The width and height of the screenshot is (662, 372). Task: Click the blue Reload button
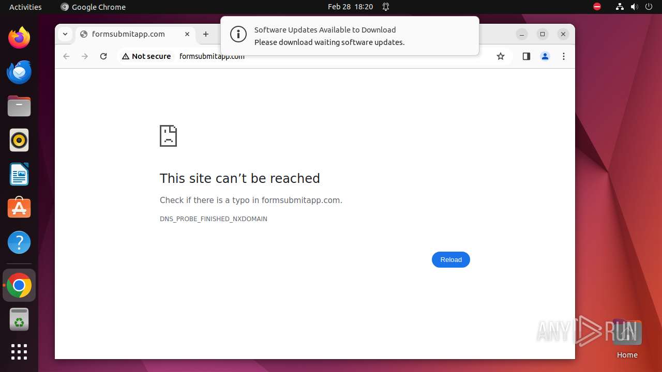pos(451,259)
